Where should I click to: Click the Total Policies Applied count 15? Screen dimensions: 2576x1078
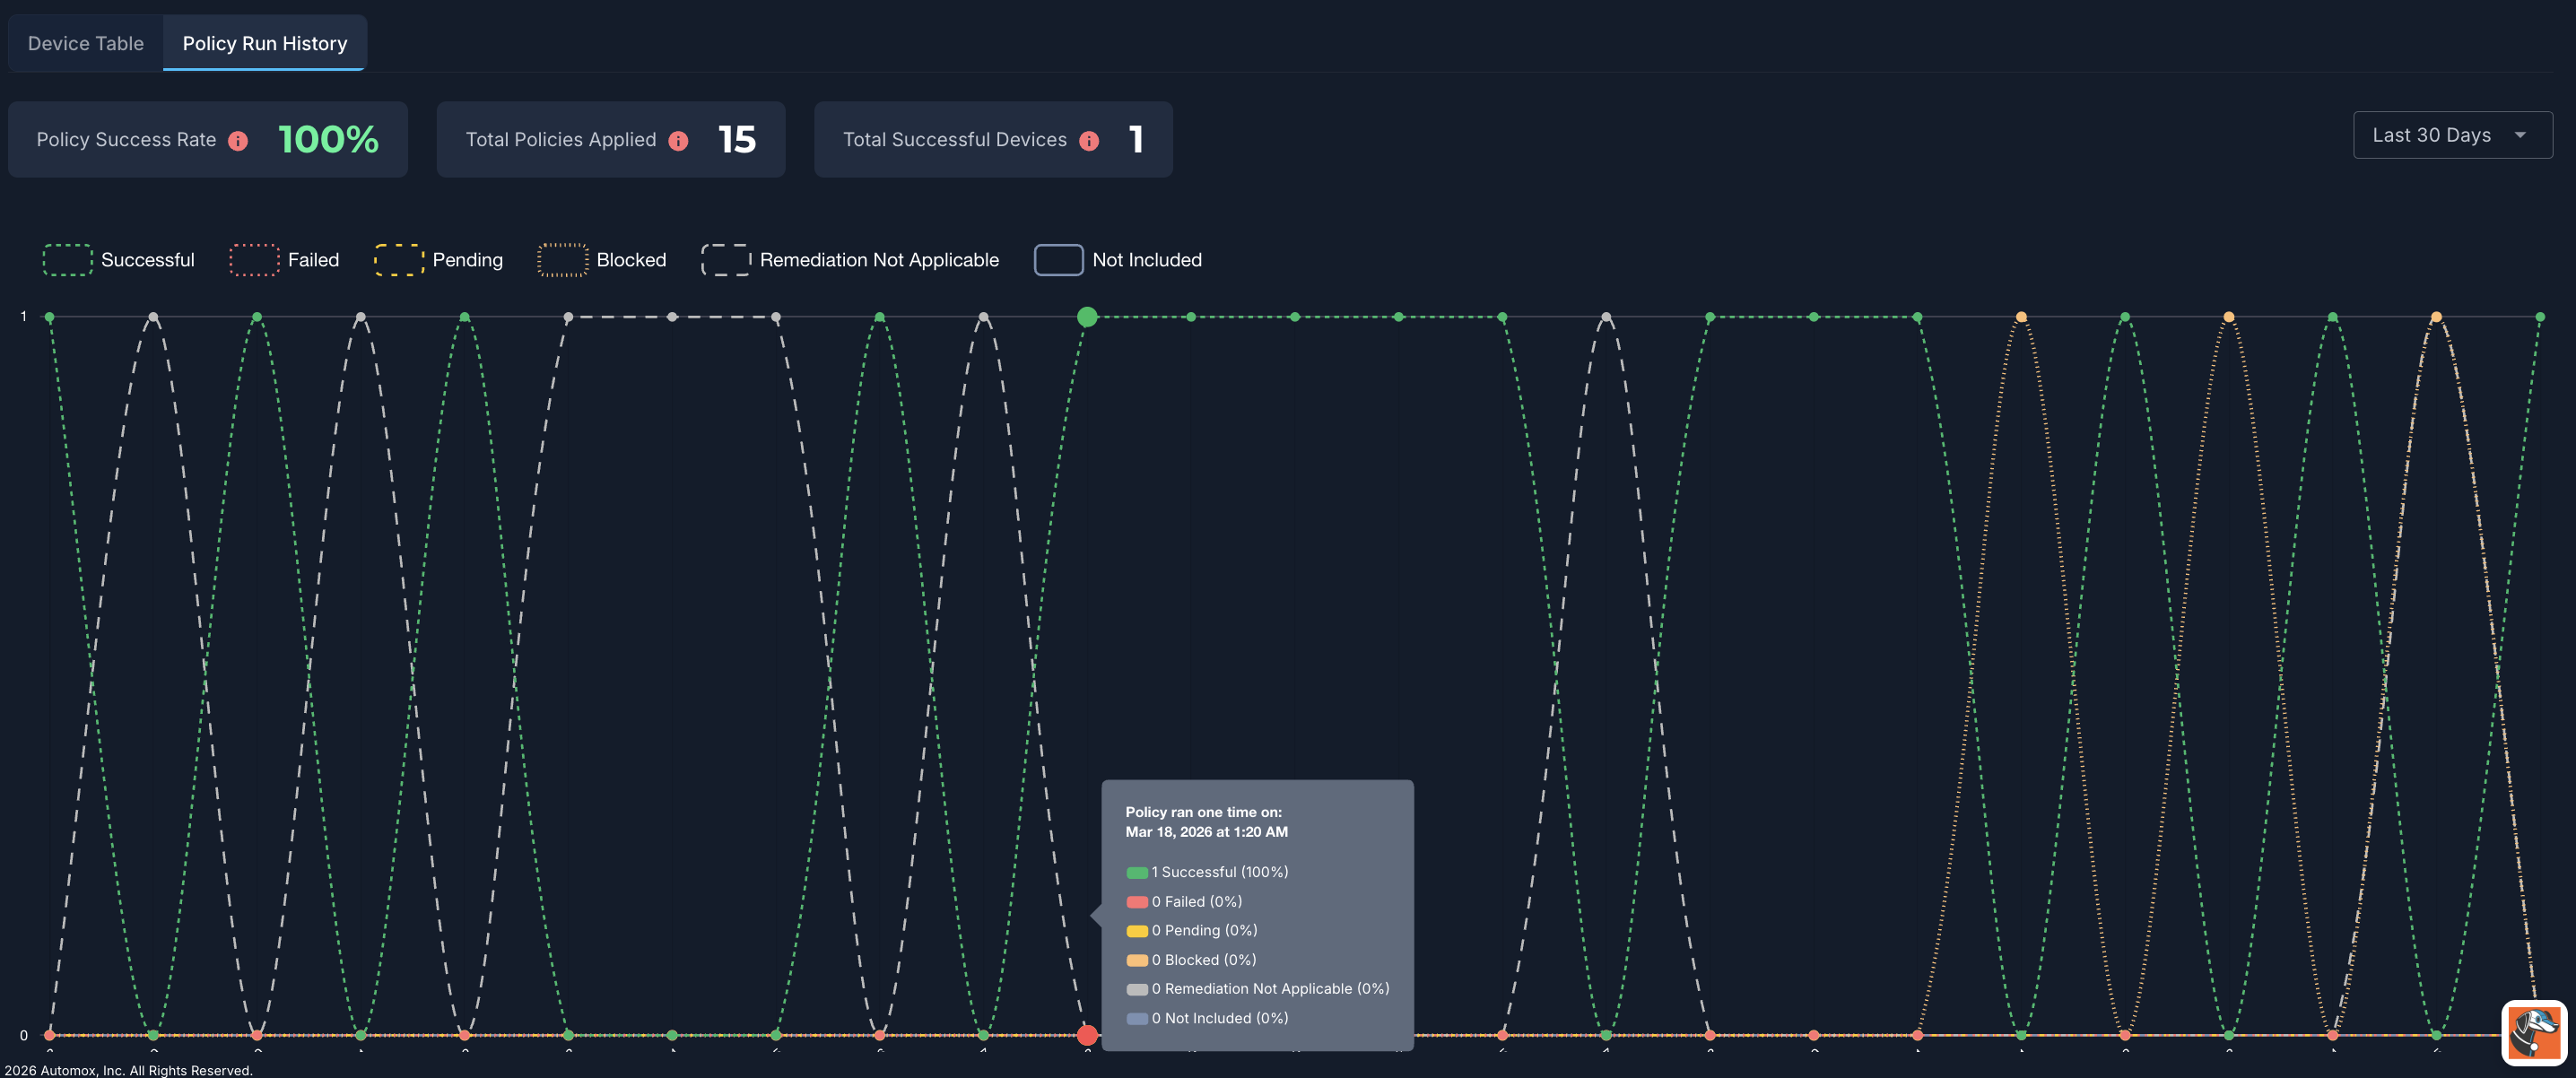(737, 139)
